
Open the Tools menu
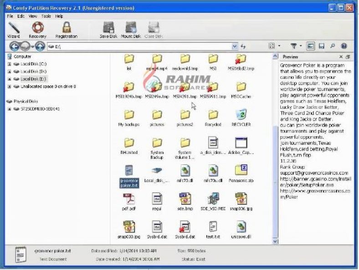click(46, 16)
